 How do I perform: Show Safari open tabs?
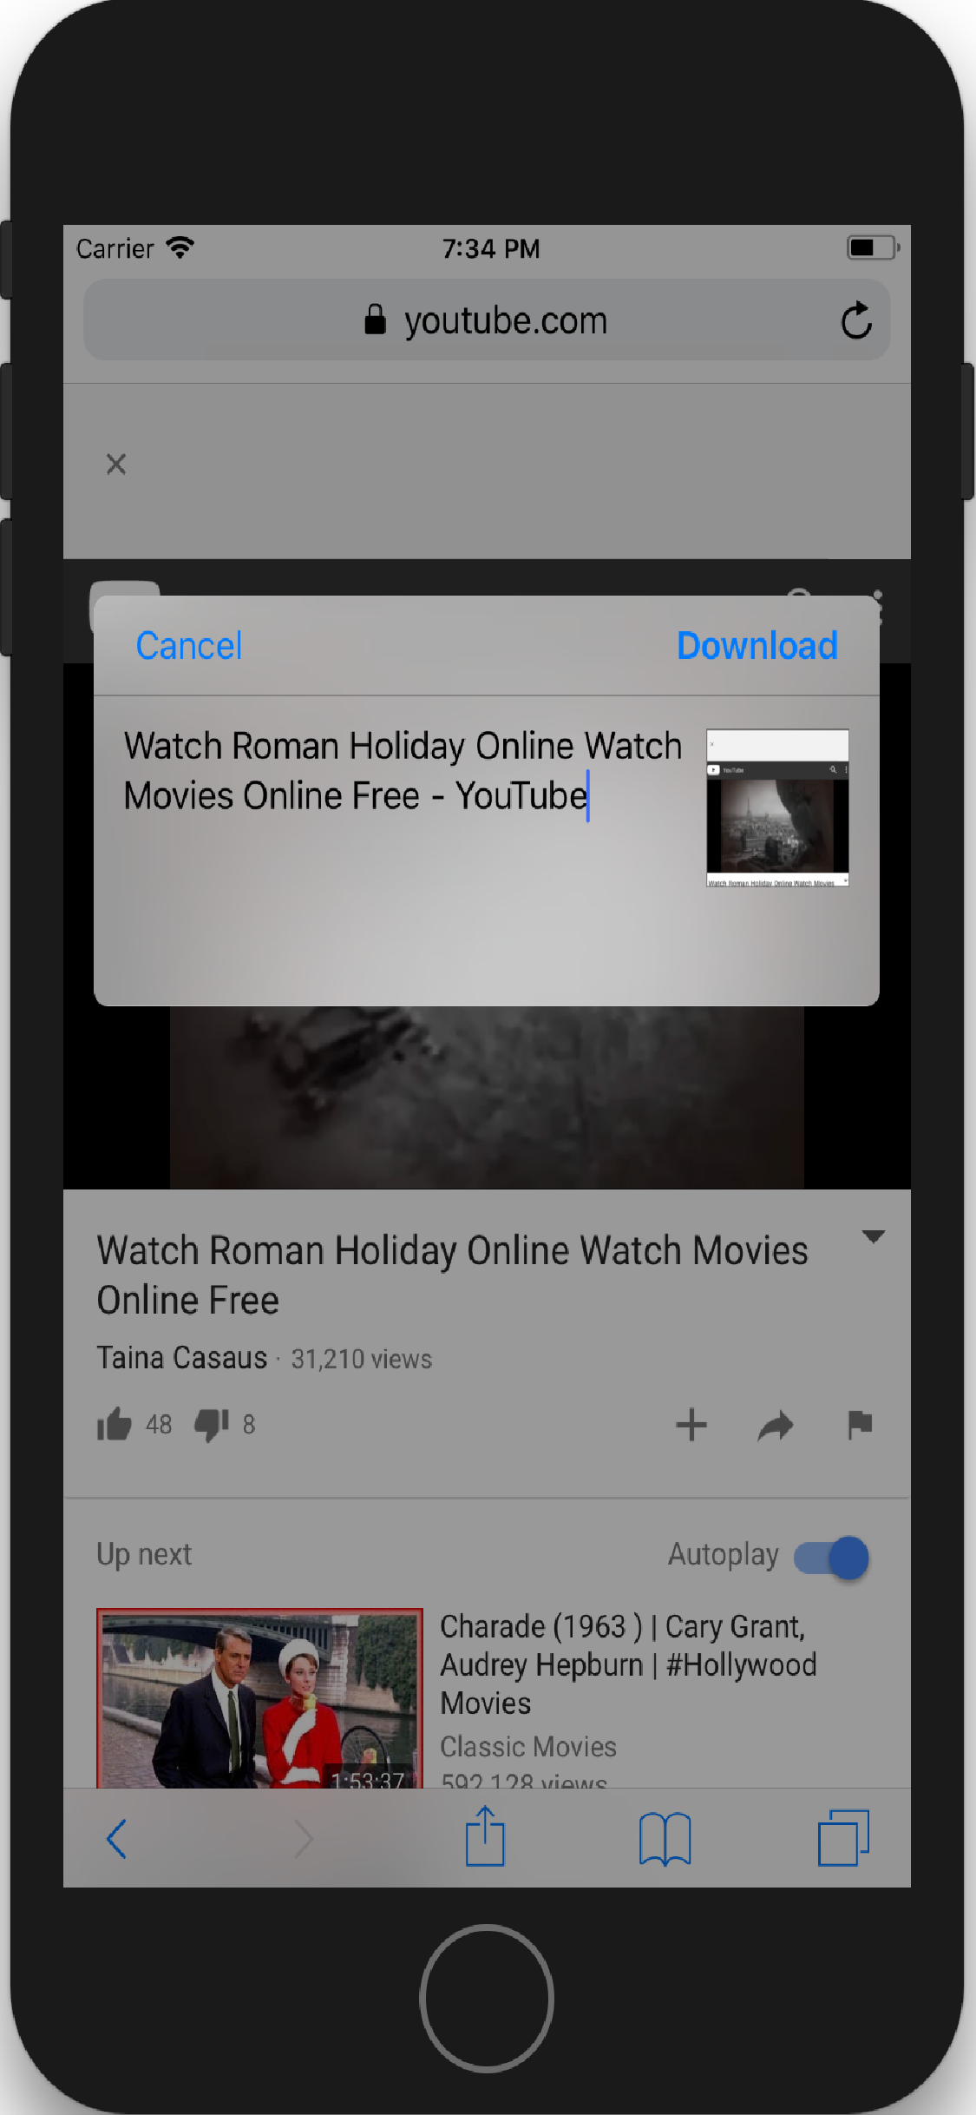coord(843,1837)
